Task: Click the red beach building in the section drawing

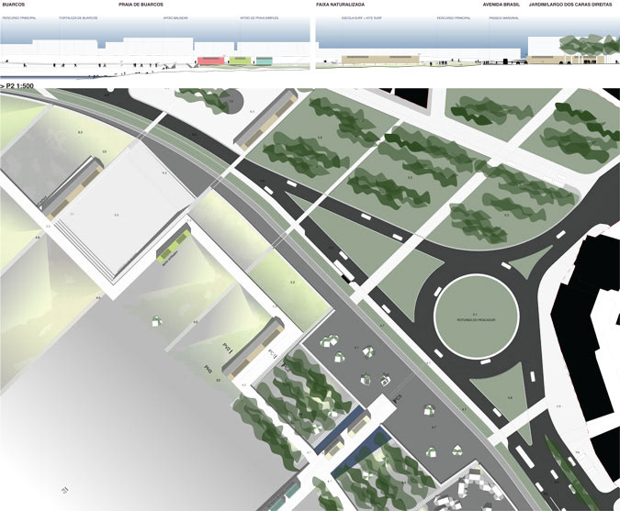Action: pyautogui.click(x=210, y=61)
